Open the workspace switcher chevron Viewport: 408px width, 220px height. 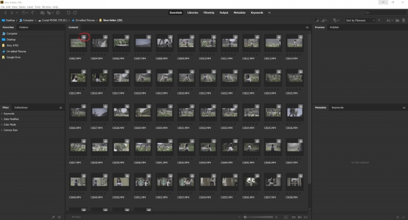pyautogui.click(x=269, y=12)
